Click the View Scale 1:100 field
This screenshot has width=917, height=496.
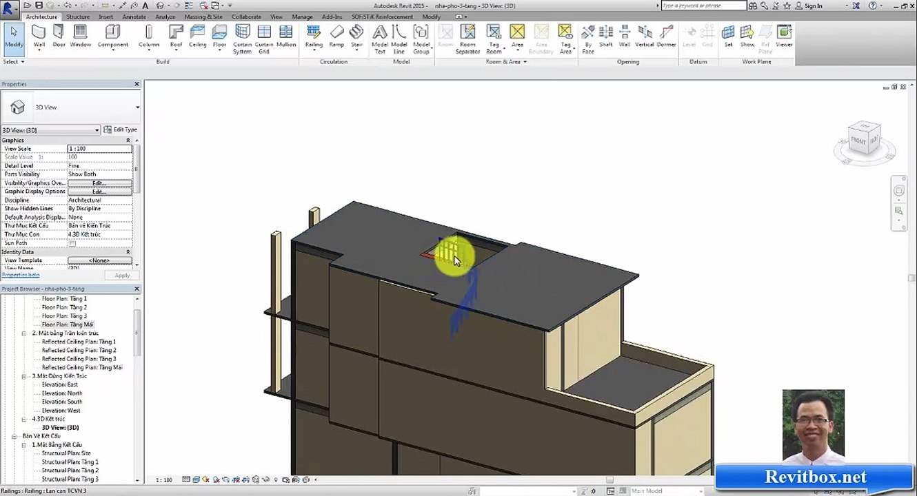coord(99,149)
